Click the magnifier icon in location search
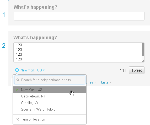Screen dimensions: 150x125 click(18, 80)
